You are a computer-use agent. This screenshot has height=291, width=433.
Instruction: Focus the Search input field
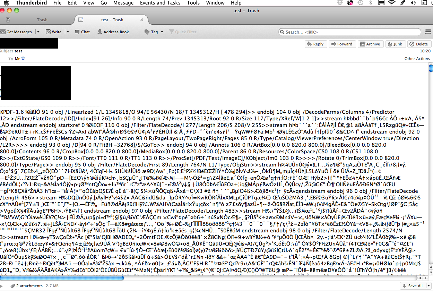point(350,32)
